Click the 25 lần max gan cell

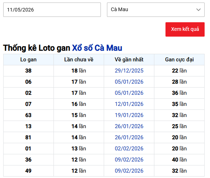point(179,126)
